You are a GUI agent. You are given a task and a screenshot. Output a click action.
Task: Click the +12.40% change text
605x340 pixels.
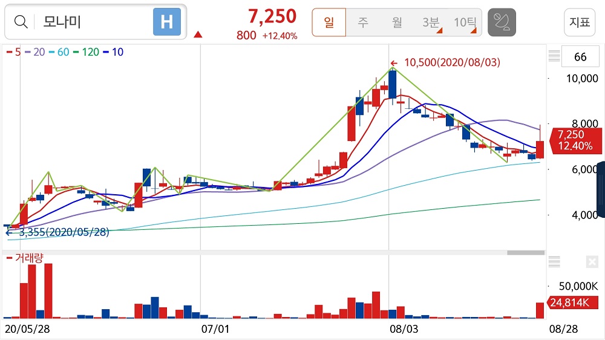(x=280, y=36)
